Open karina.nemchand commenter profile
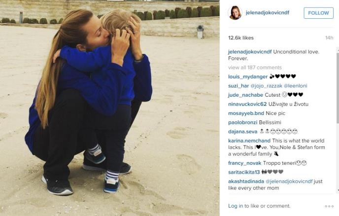The width and height of the screenshot is (339, 216). [x=249, y=141]
